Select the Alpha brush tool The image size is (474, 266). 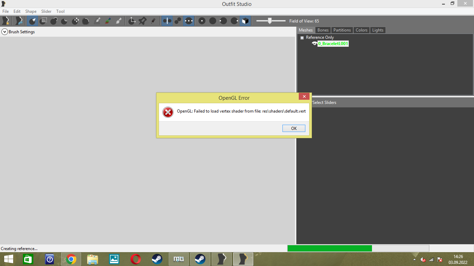(x=119, y=21)
